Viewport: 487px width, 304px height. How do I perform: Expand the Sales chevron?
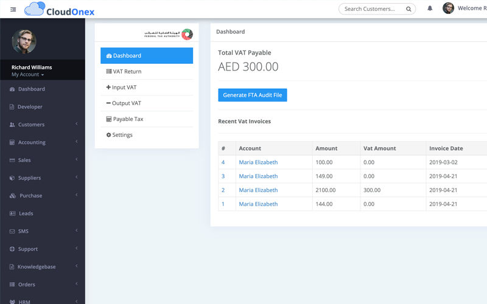[x=77, y=159]
